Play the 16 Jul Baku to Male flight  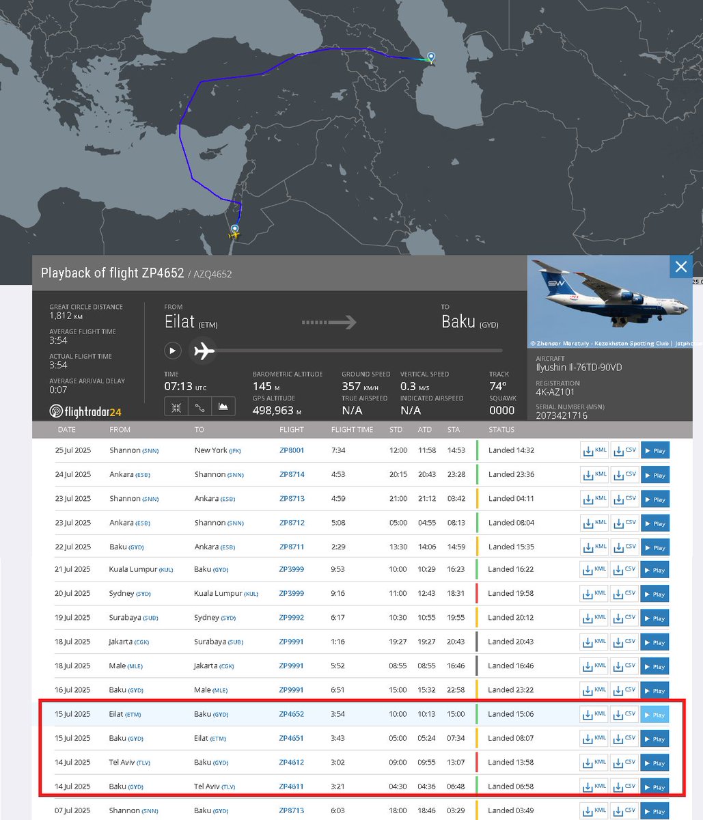point(654,690)
